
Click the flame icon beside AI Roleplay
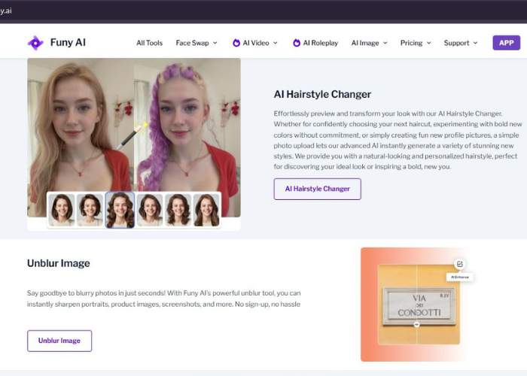click(x=297, y=43)
